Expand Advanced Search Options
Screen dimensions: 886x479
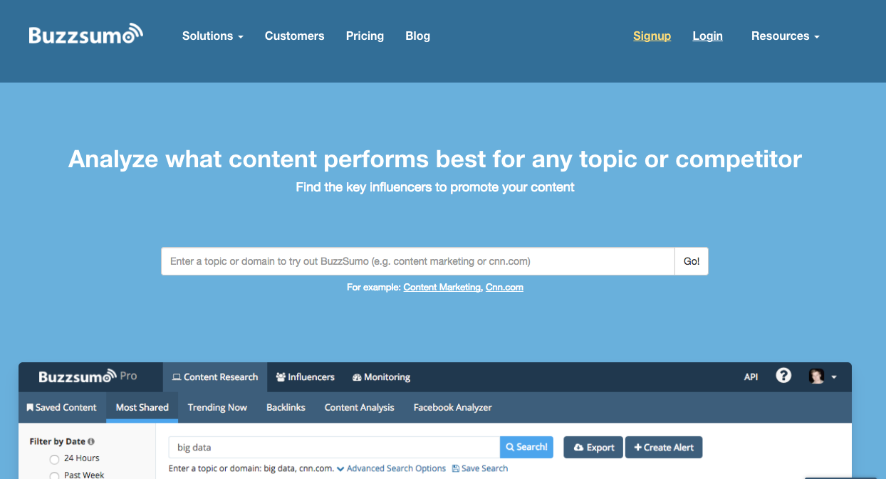point(391,468)
